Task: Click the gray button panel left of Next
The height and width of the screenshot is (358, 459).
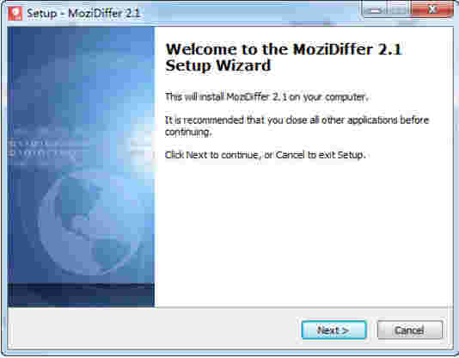Action: (152, 330)
